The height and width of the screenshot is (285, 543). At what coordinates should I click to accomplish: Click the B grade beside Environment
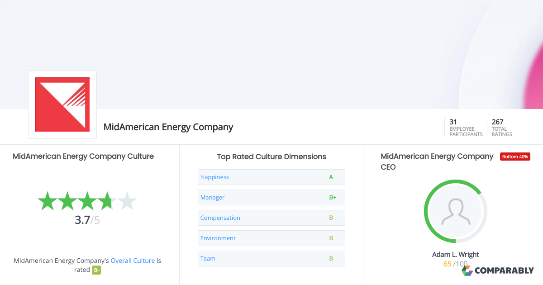pyautogui.click(x=331, y=238)
